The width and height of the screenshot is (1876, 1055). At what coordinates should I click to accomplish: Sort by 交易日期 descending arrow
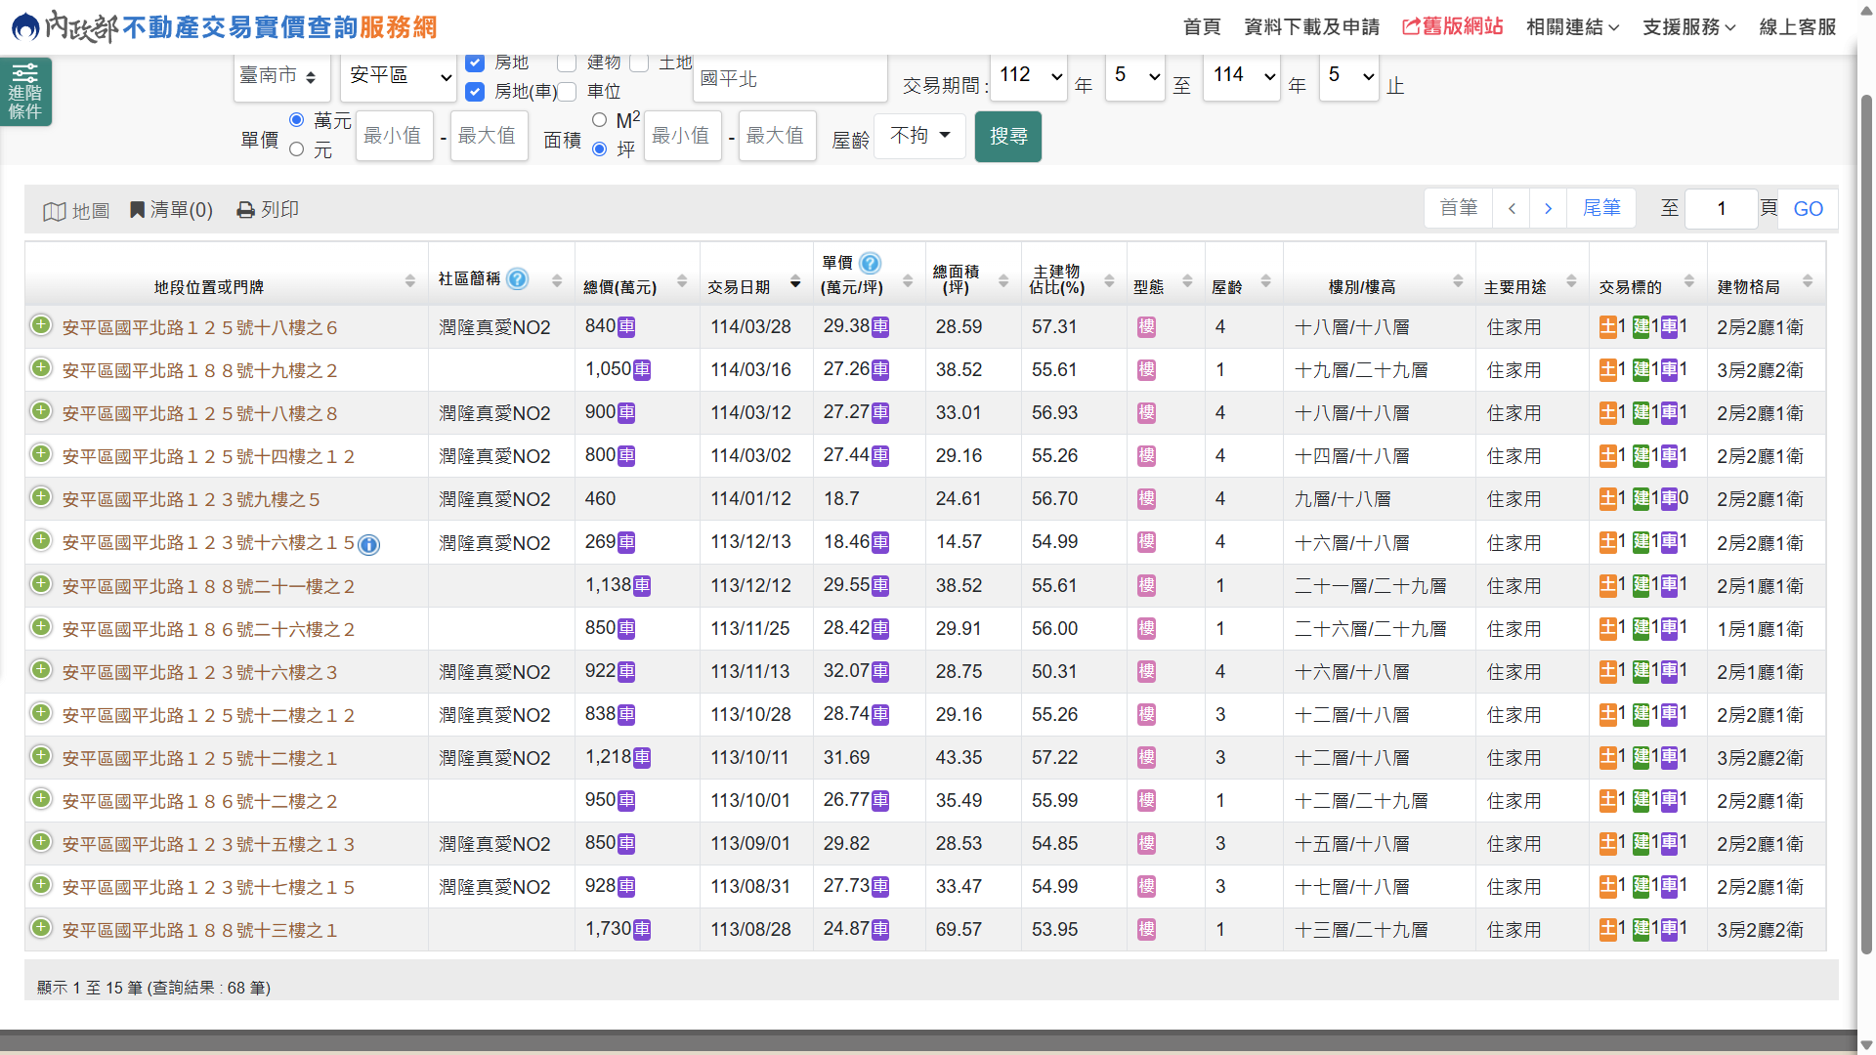click(x=795, y=282)
